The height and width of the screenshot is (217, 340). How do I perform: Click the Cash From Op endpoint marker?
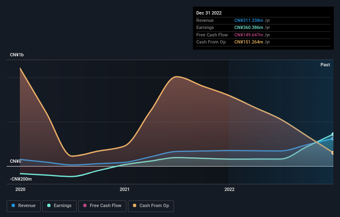click(333, 153)
